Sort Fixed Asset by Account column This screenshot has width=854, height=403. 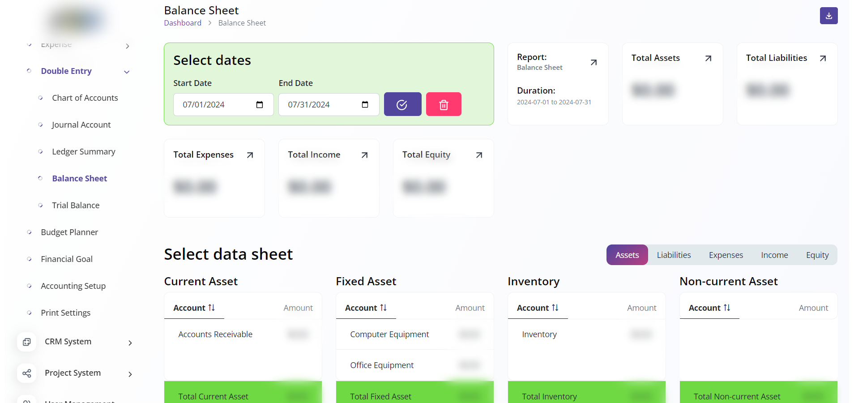(x=366, y=308)
